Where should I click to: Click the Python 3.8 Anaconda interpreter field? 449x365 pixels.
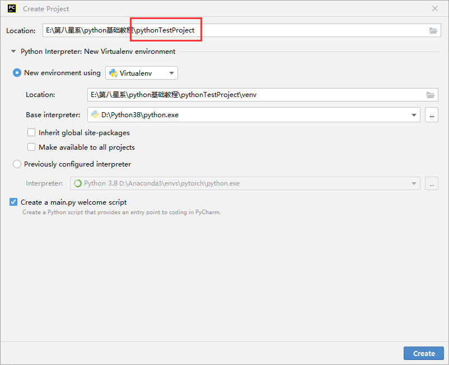(245, 183)
